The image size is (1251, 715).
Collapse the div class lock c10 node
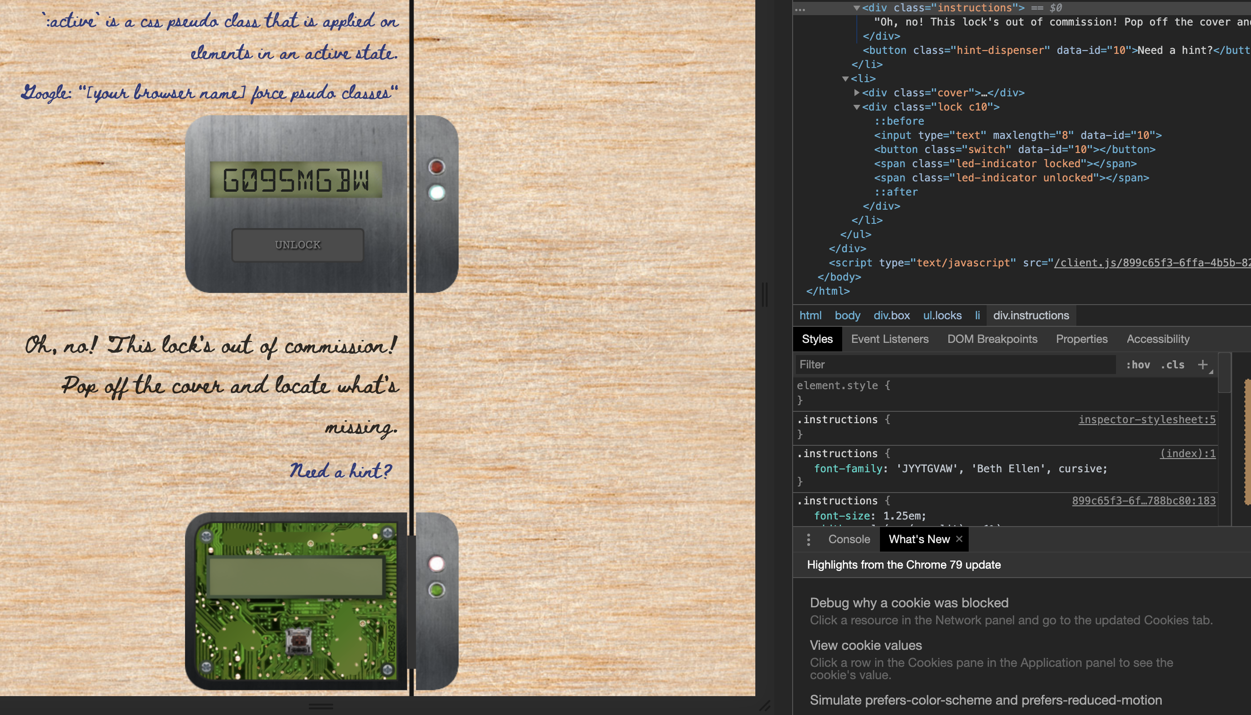click(x=856, y=107)
